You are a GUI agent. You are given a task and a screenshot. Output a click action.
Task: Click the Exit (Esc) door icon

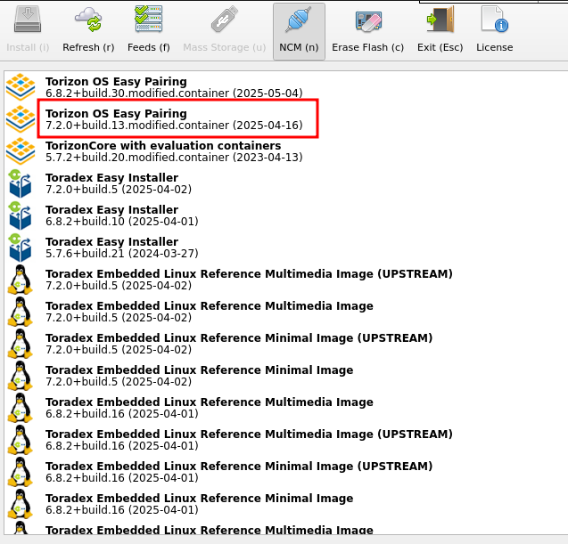click(440, 20)
